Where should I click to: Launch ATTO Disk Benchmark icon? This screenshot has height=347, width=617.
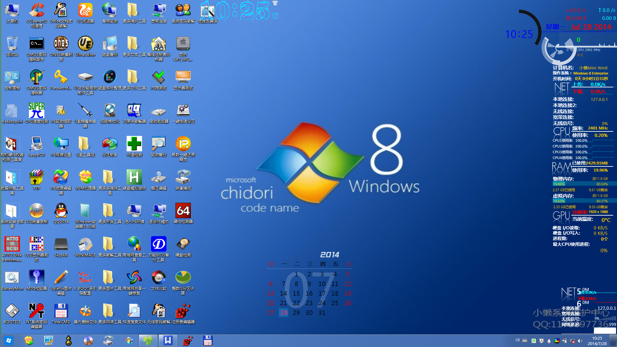point(12,249)
